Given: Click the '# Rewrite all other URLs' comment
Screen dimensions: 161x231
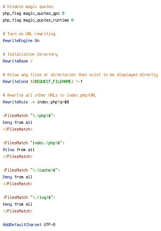Looking at the screenshot, I should 49,95.
